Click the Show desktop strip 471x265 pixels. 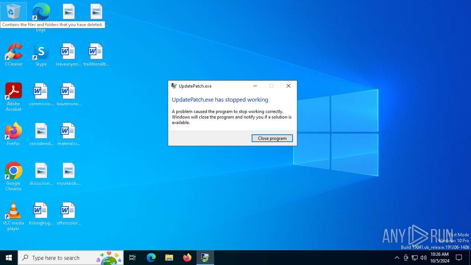coord(470,258)
